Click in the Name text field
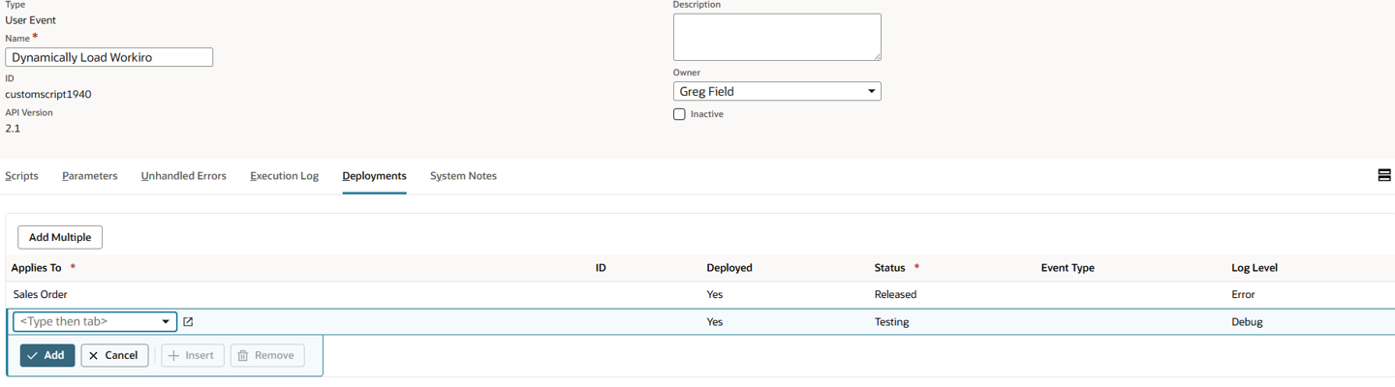 click(108, 57)
